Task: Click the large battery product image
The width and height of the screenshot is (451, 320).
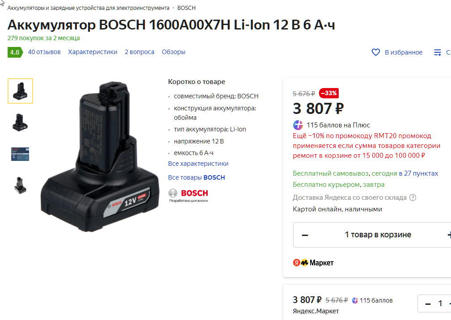Action: (x=100, y=156)
